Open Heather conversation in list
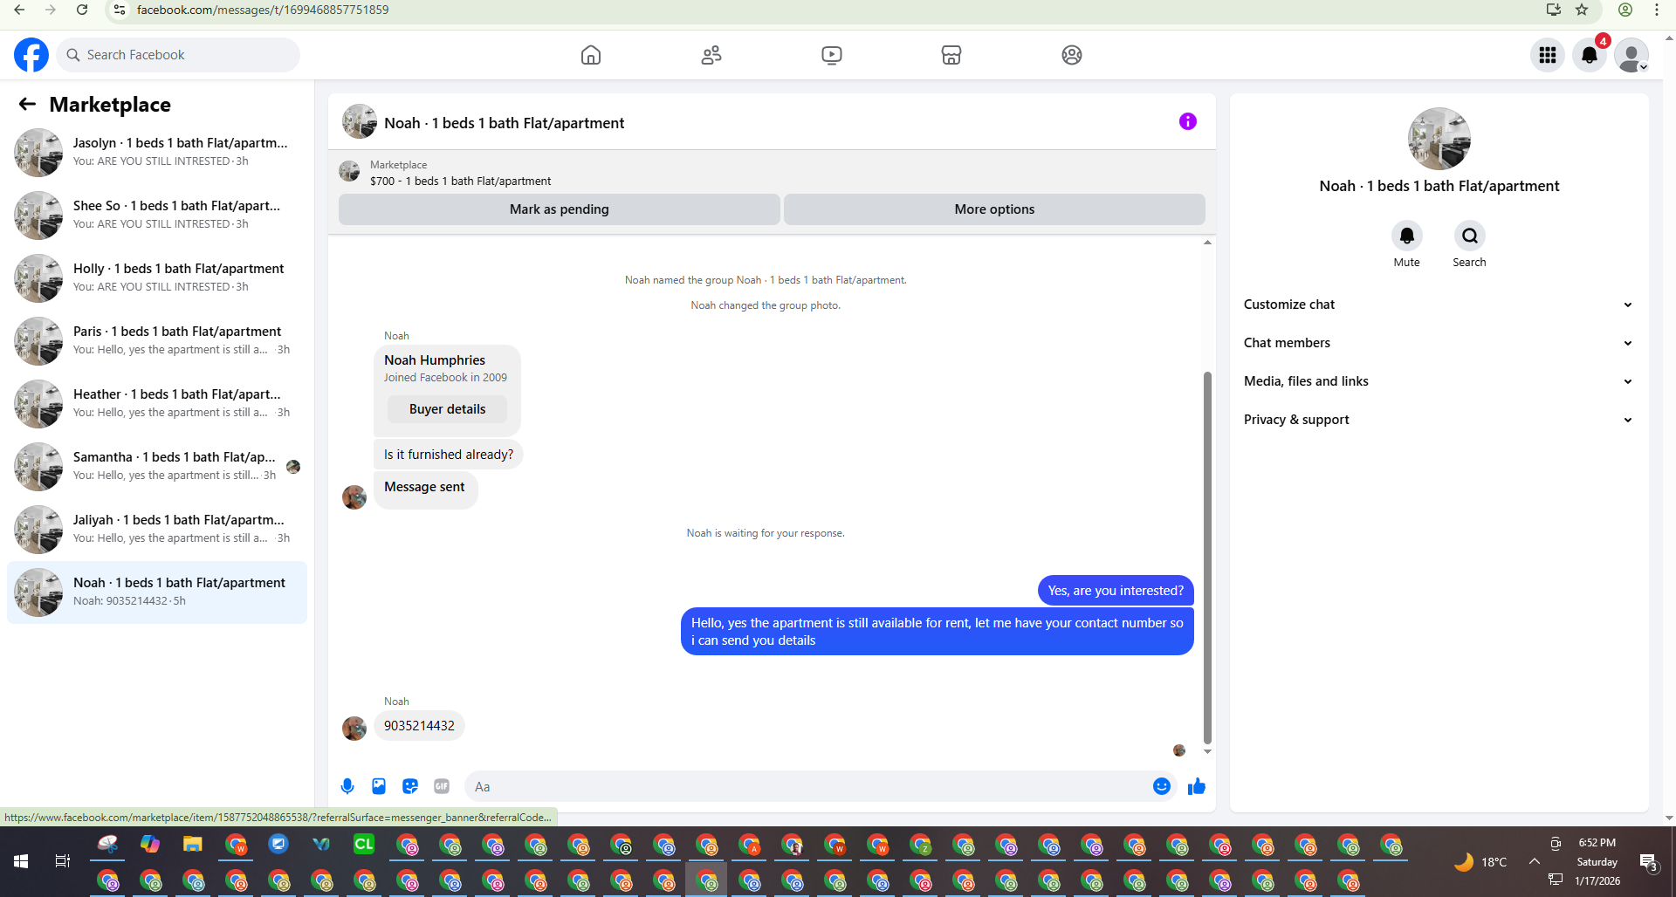1676x897 pixels. [157, 403]
